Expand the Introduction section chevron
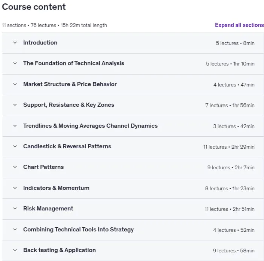This screenshot has height=261, width=264. (15, 43)
